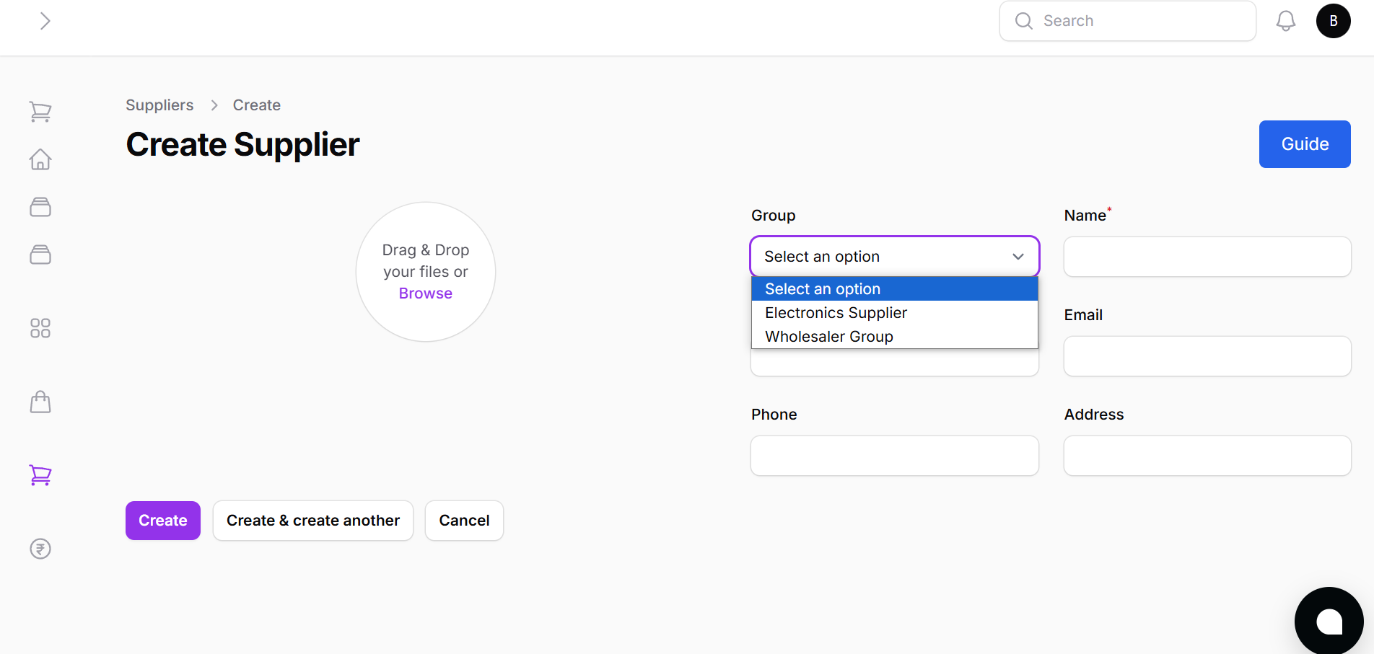Select Electronics Supplier from the dropdown list
The height and width of the screenshot is (654, 1374).
point(836,312)
